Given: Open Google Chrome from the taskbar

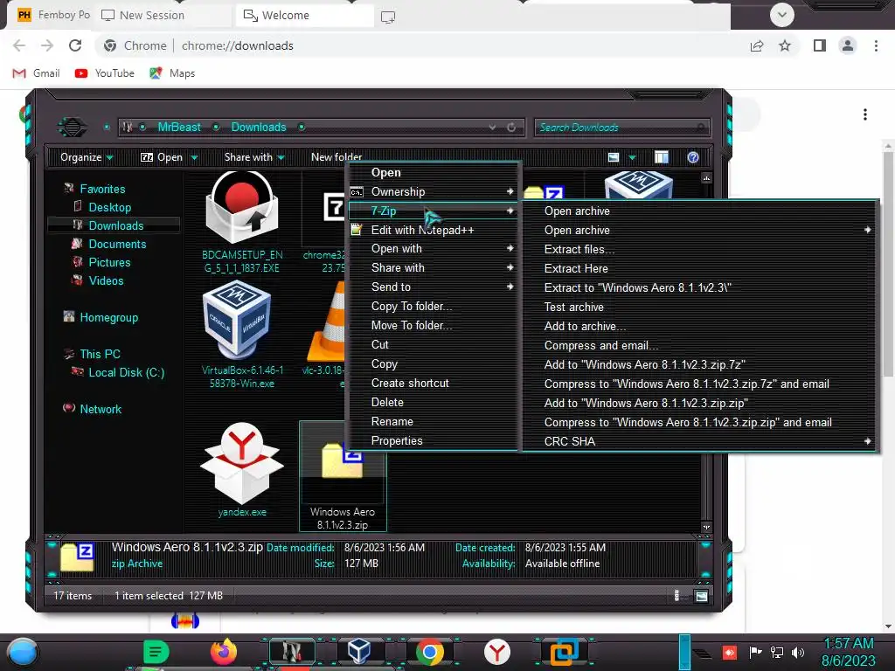Looking at the screenshot, I should click(x=429, y=652).
